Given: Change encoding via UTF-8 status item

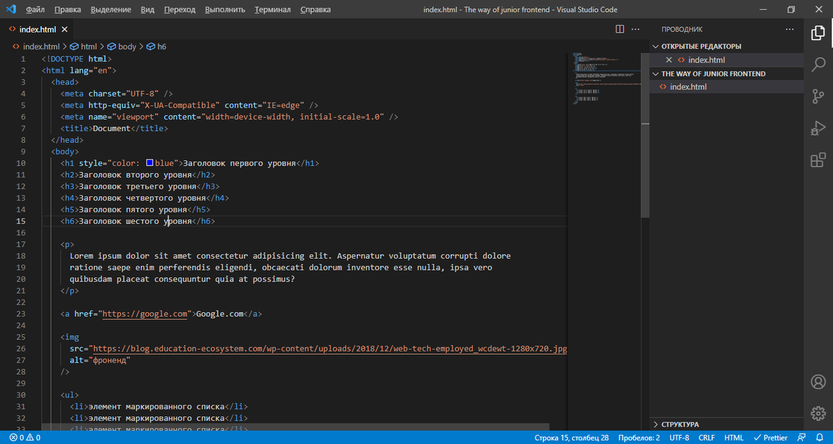Looking at the screenshot, I should click(x=679, y=438).
